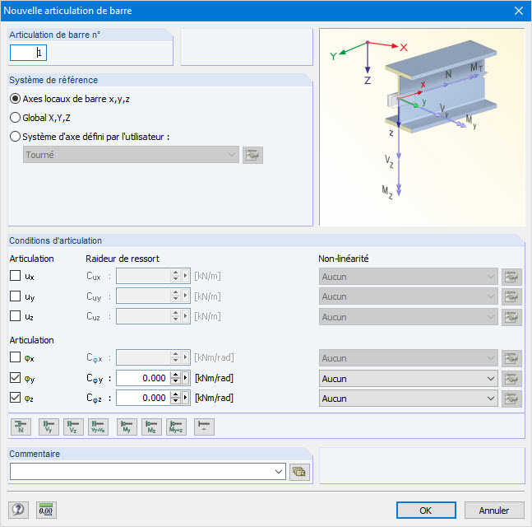Increase Cφy spring stiffness with up arrow
This screenshot has height=527, width=532.
(x=175, y=375)
